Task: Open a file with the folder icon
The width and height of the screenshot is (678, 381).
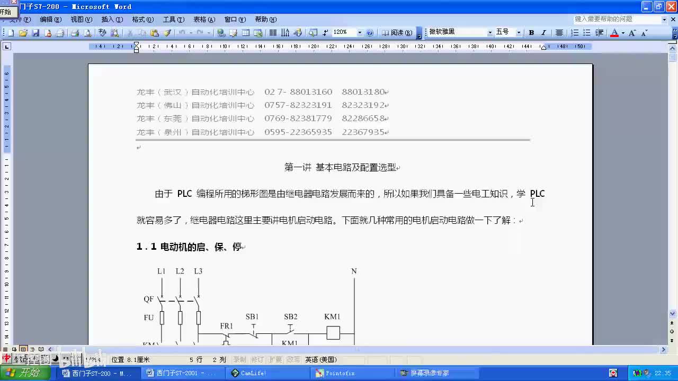Action: pyautogui.click(x=23, y=33)
